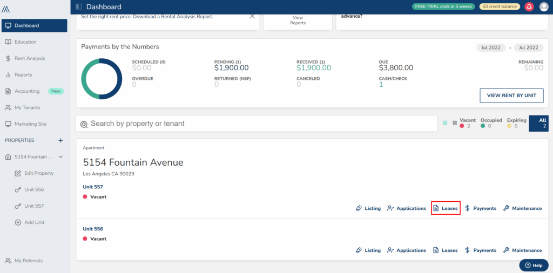
Task: Switch to list view icon
Action: (x=454, y=123)
